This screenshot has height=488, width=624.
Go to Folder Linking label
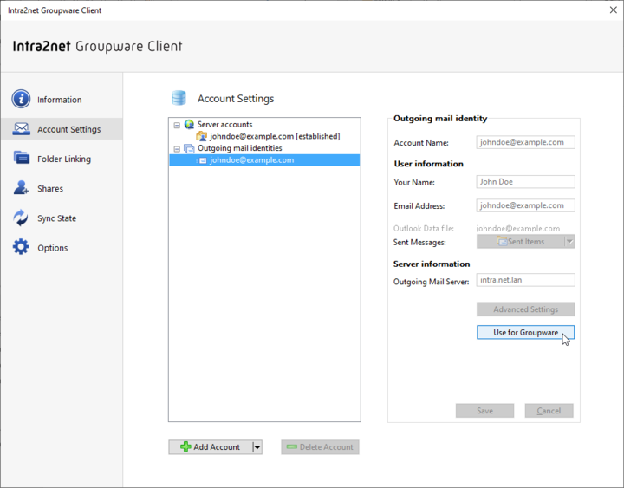[64, 159]
